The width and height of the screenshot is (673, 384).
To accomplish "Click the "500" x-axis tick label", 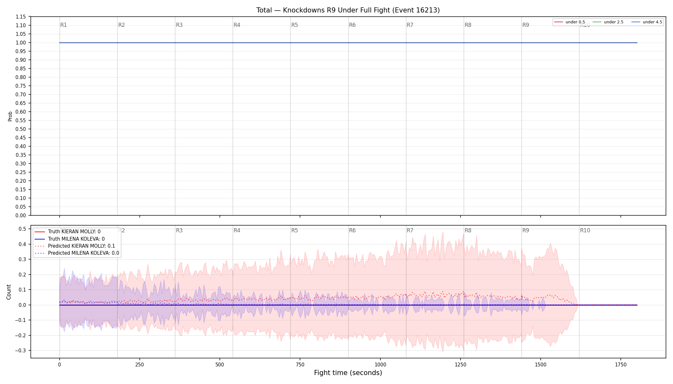I will [x=220, y=364].
